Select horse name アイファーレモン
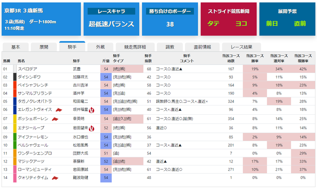The height and width of the screenshot is (190, 317). [33, 137]
